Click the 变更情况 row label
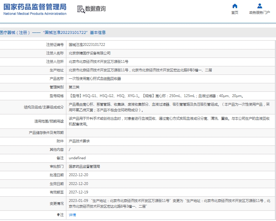 pos(56,204)
